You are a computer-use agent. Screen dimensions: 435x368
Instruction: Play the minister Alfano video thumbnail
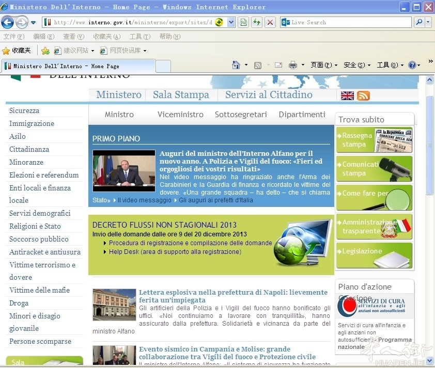[123, 171]
